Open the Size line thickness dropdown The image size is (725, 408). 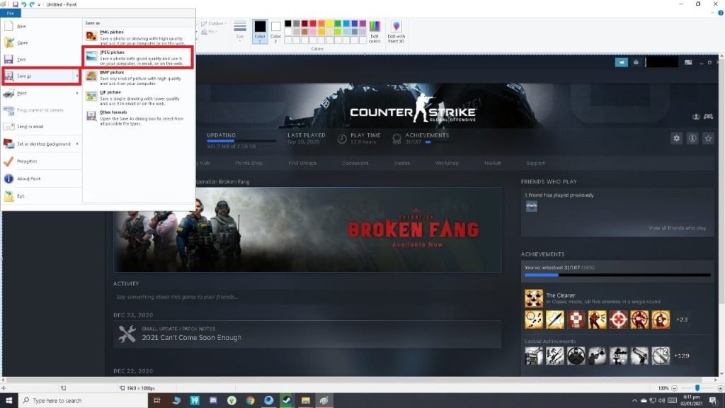239,31
